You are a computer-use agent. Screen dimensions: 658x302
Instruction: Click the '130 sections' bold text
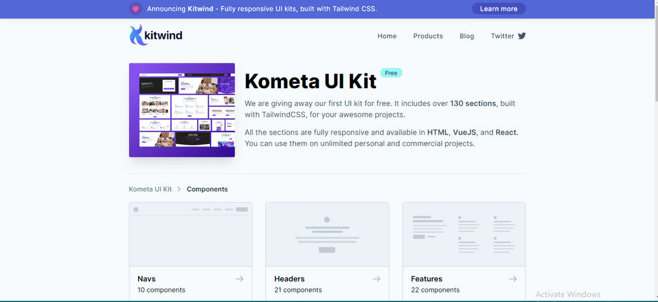click(473, 103)
